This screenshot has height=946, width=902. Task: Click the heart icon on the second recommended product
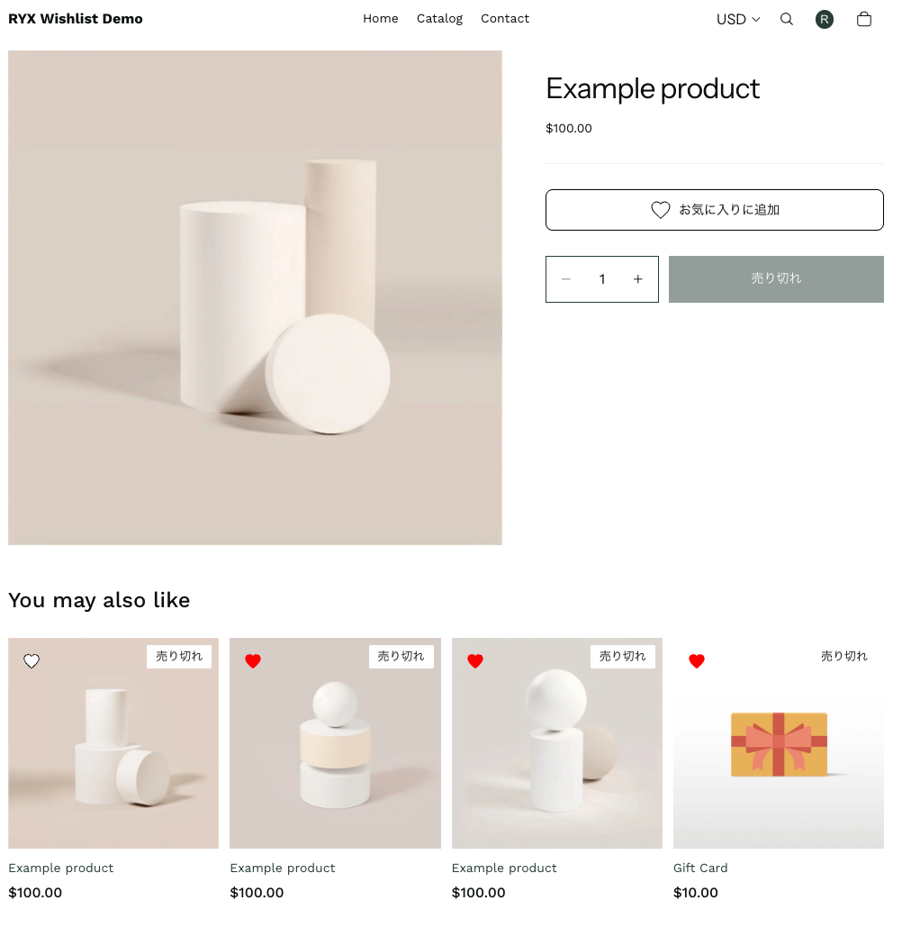pyautogui.click(x=253, y=660)
